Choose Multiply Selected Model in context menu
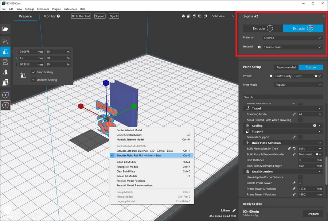328x221 pixels. tap(130, 140)
